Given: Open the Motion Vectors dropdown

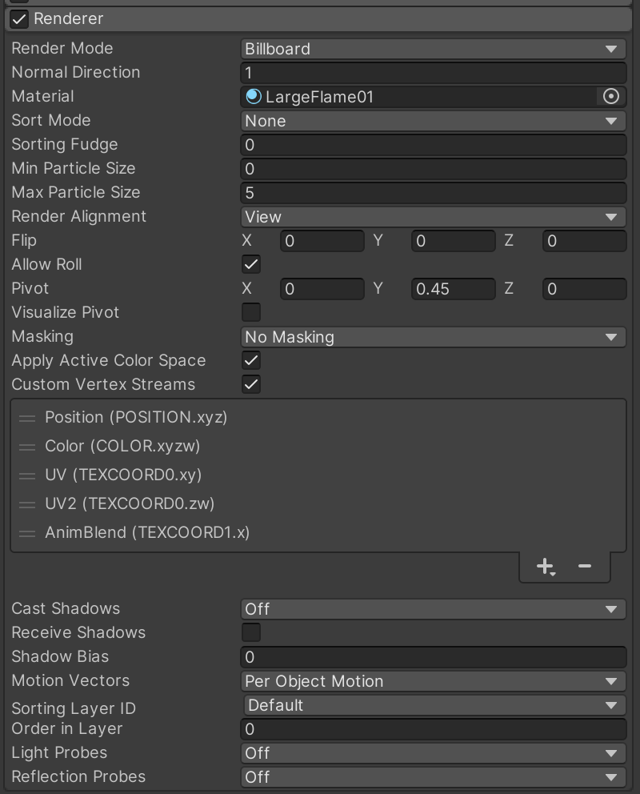Looking at the screenshot, I should (433, 681).
